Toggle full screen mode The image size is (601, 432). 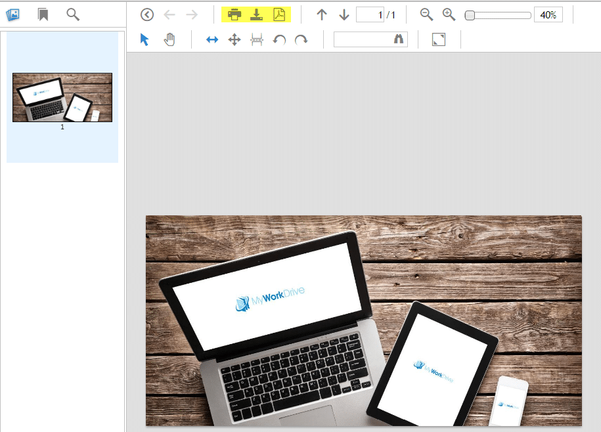click(x=439, y=40)
